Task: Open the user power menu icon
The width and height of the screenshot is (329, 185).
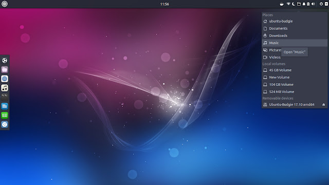Action: 321,4
